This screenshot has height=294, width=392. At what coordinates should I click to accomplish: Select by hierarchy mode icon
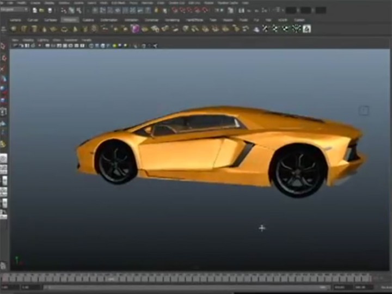(x=64, y=10)
